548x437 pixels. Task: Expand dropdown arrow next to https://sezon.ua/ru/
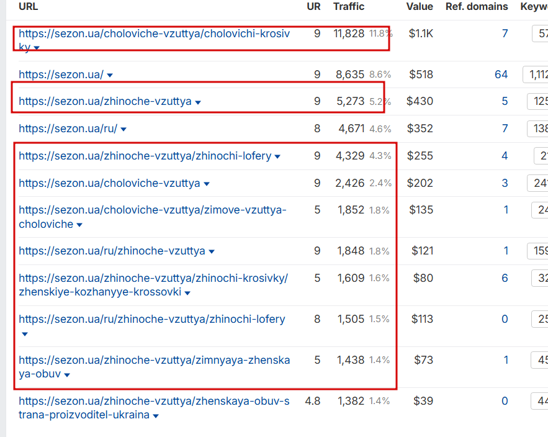pos(124,129)
